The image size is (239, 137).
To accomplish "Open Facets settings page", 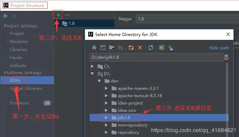I will pos(16,58).
